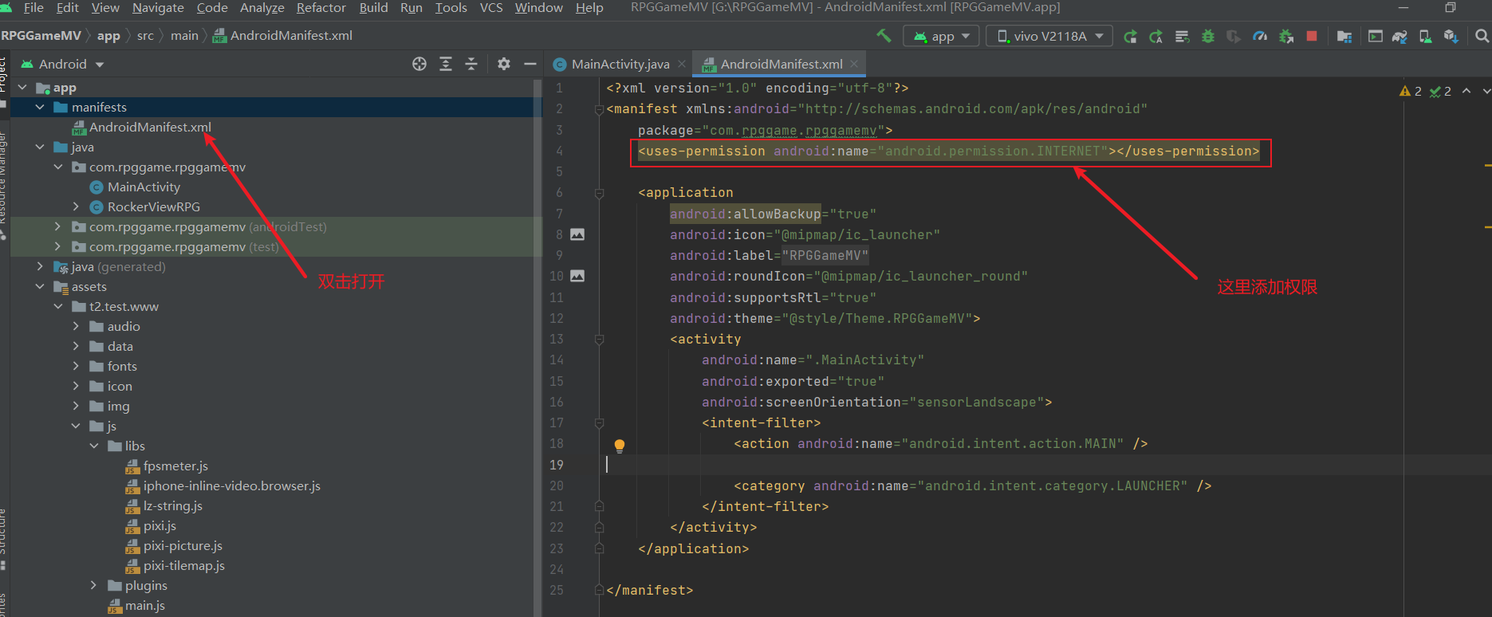Open the AVD Manager device icon

(x=1425, y=36)
